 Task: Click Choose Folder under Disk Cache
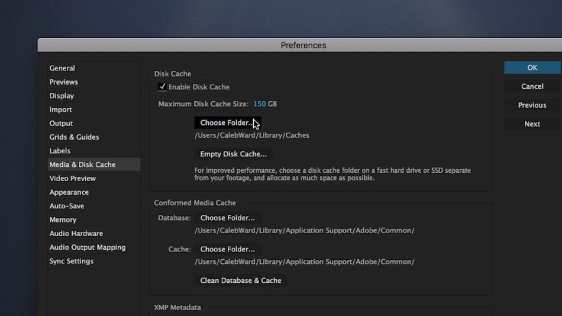coord(227,123)
